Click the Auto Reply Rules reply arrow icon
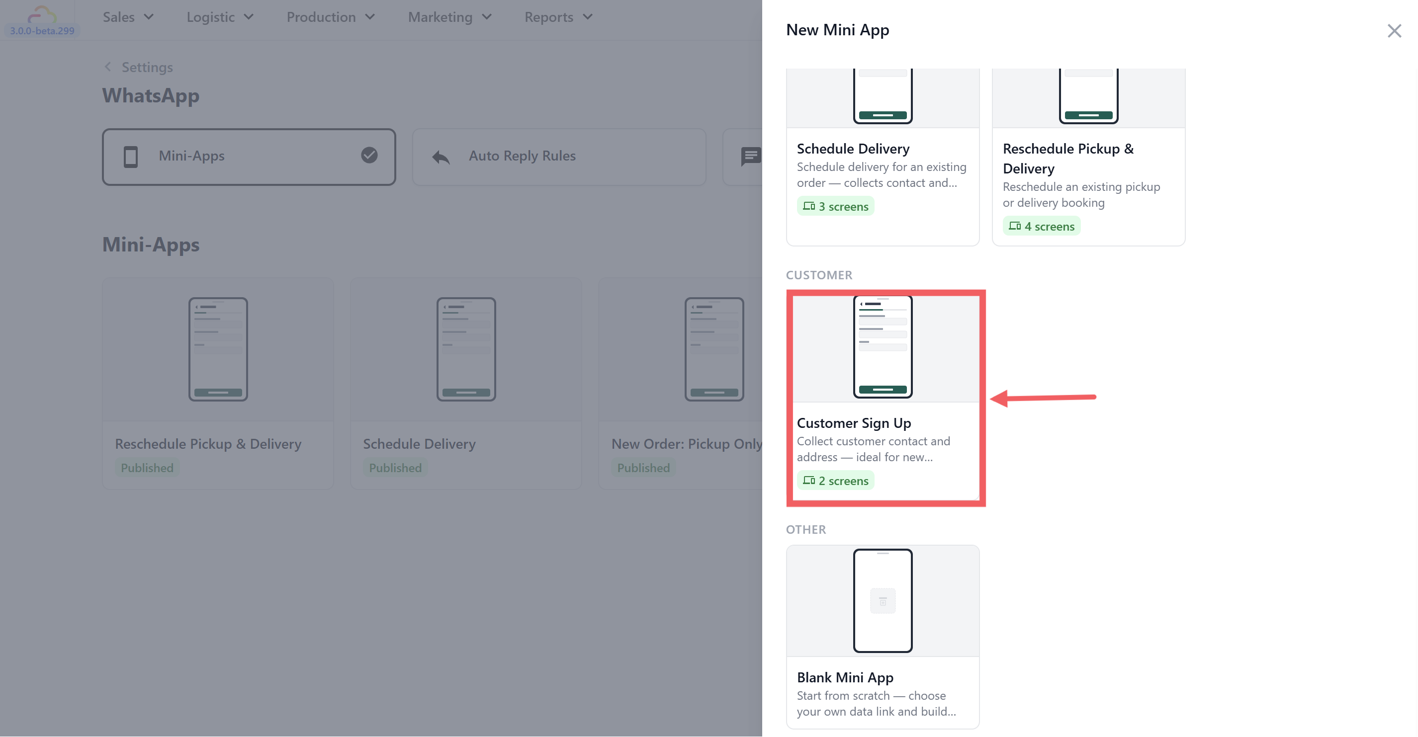The height and width of the screenshot is (737, 1418). click(441, 158)
